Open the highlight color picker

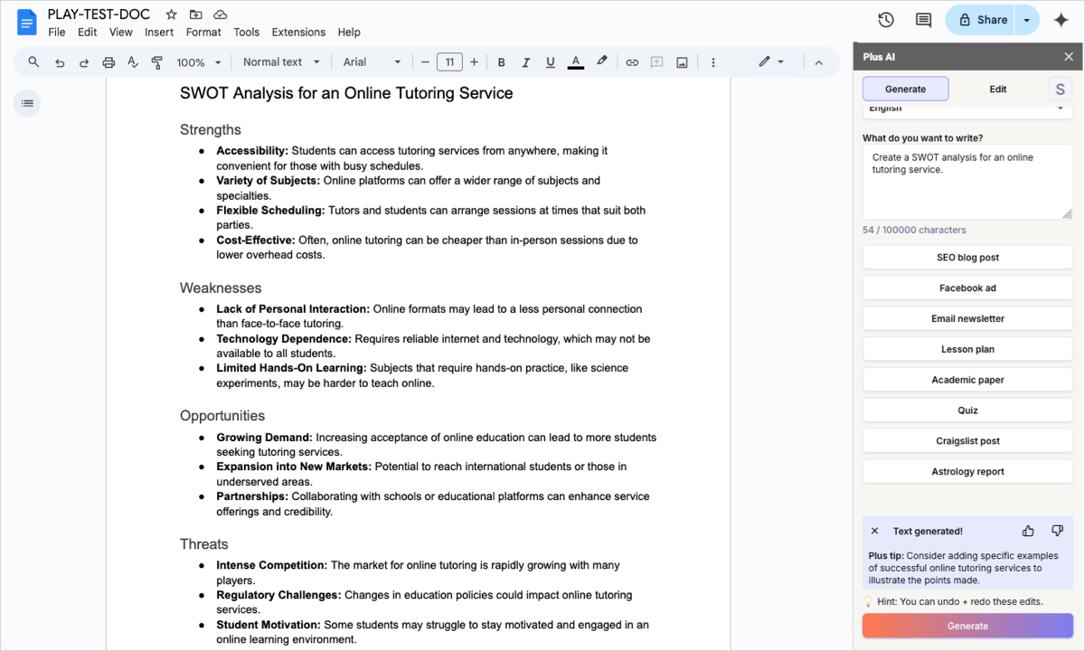point(601,62)
